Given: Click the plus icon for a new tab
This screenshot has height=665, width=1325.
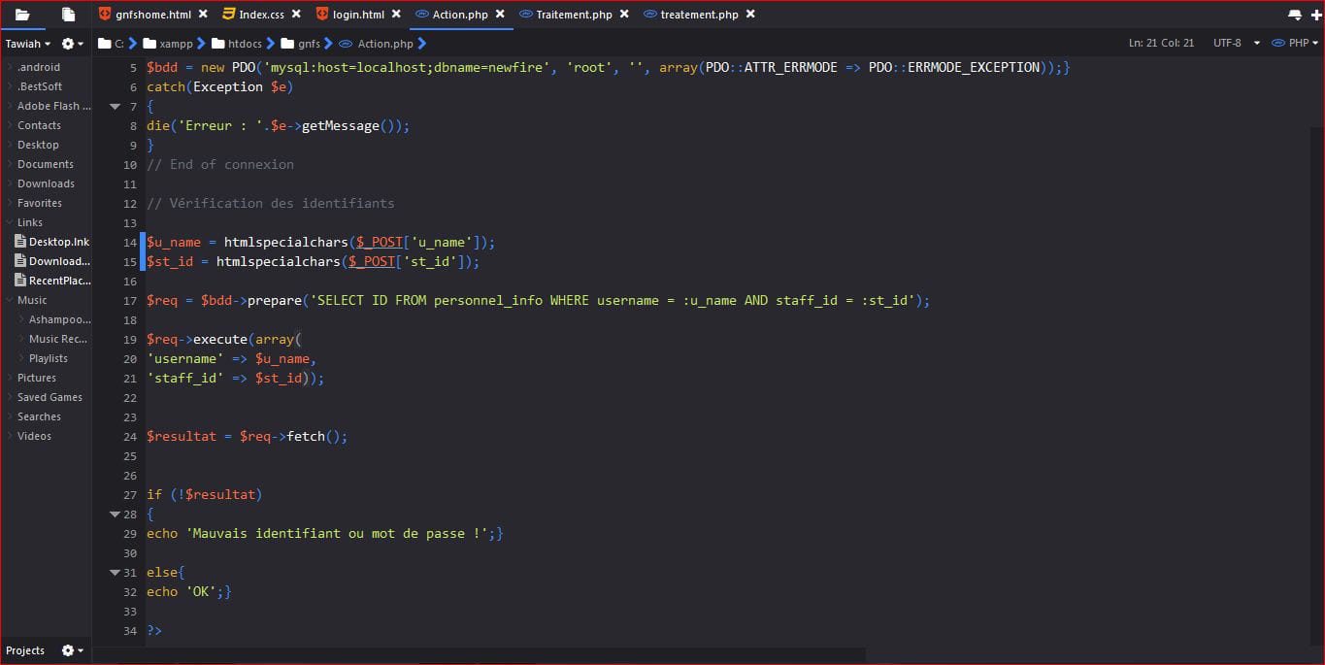Looking at the screenshot, I should (x=1314, y=15).
